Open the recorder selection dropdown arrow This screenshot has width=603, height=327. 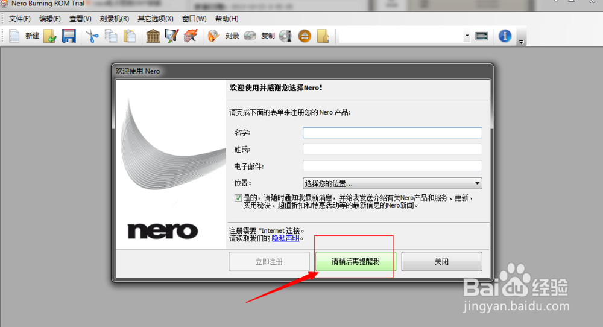[x=467, y=36]
